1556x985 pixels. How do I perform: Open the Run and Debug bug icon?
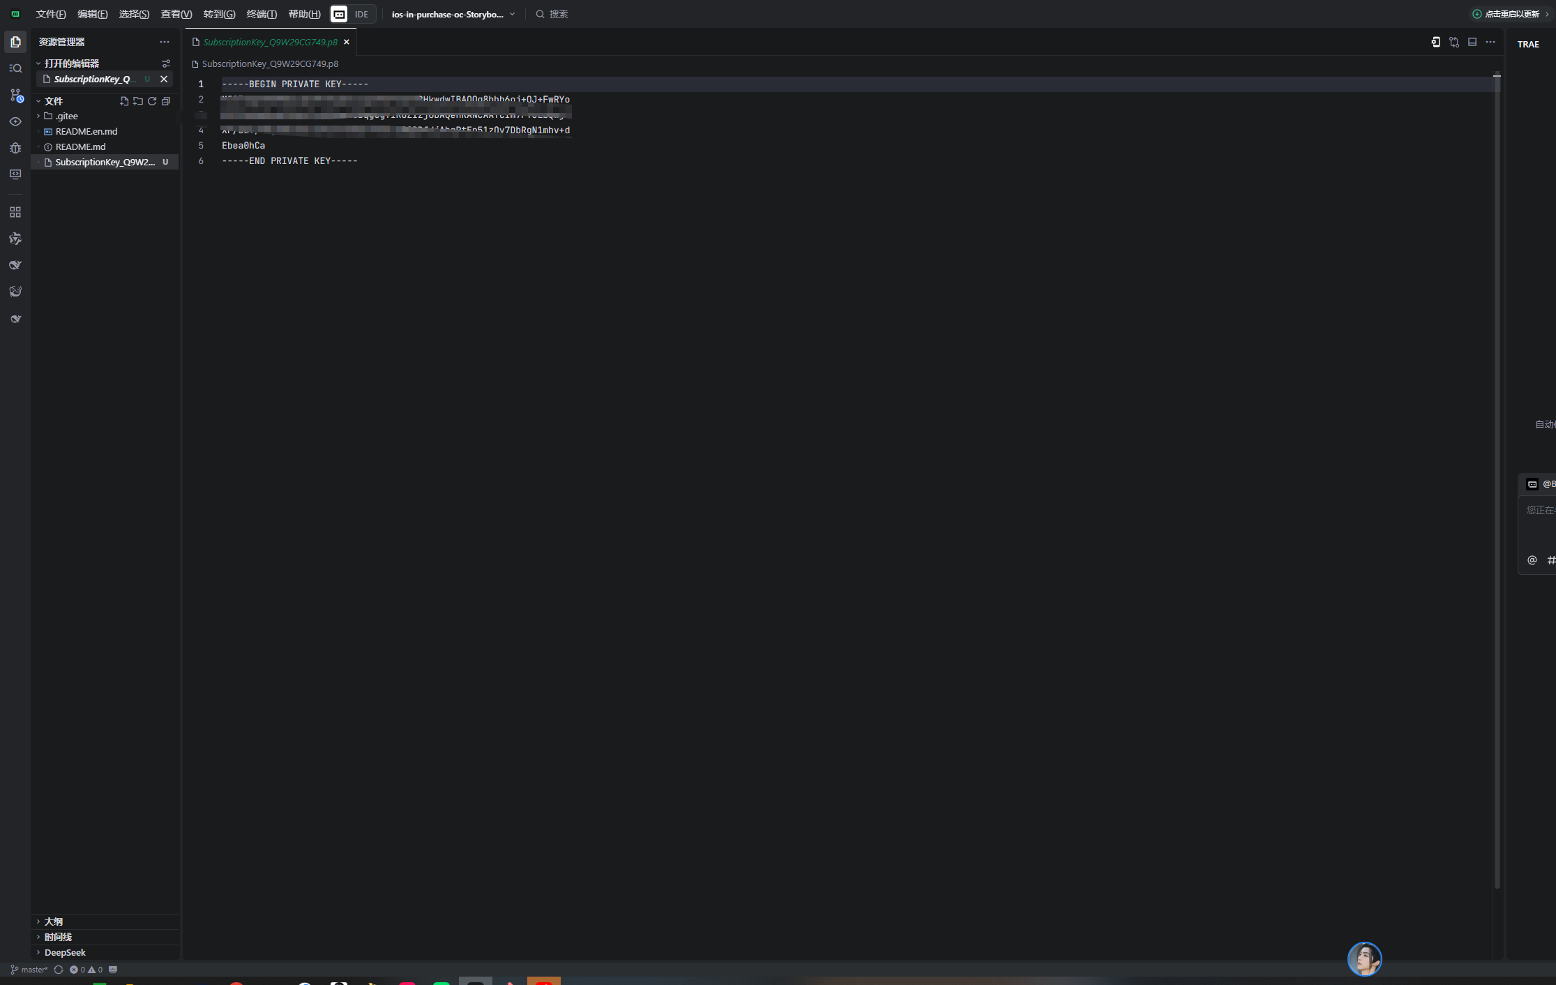coord(15,148)
